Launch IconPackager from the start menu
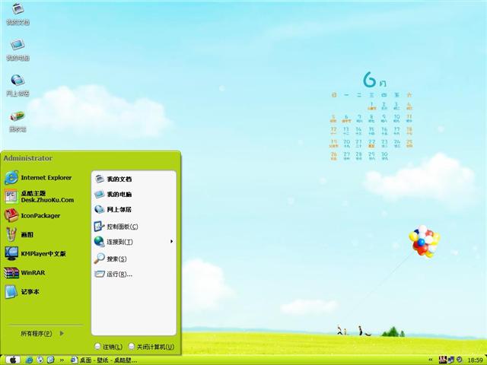This screenshot has height=365, width=487. [32, 215]
